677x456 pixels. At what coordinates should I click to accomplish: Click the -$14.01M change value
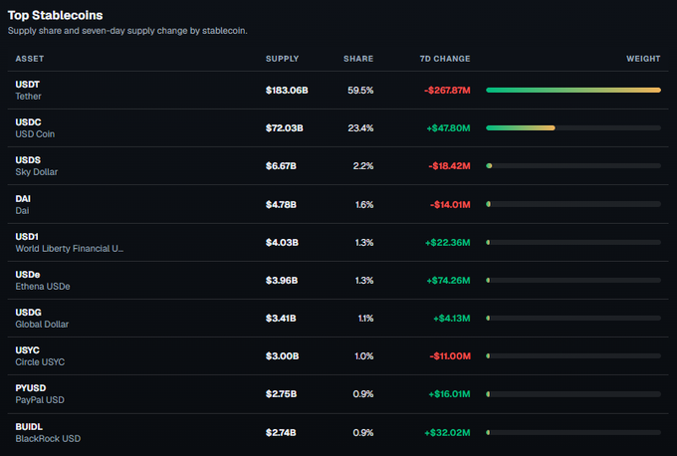coord(450,205)
